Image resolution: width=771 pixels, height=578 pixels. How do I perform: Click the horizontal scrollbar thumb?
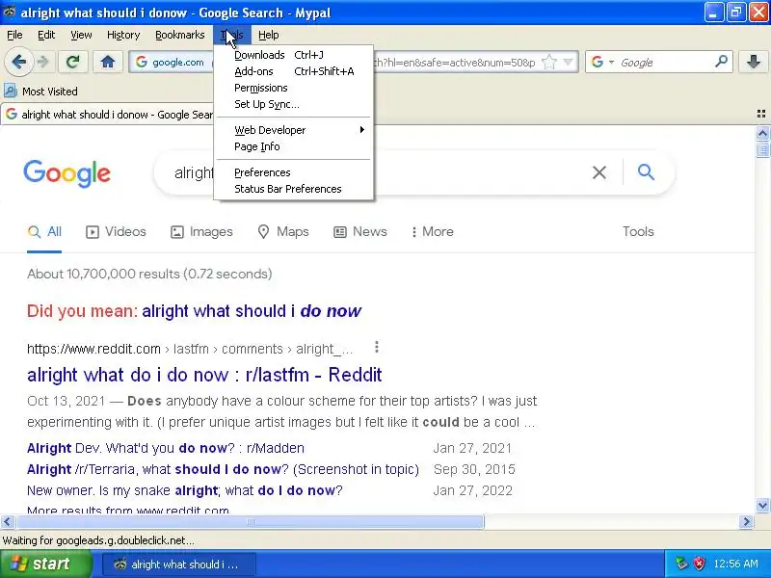point(250,521)
